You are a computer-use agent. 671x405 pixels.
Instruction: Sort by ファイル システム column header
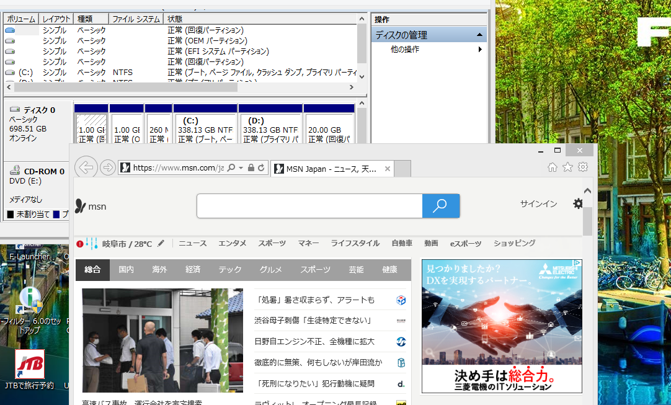click(x=136, y=19)
